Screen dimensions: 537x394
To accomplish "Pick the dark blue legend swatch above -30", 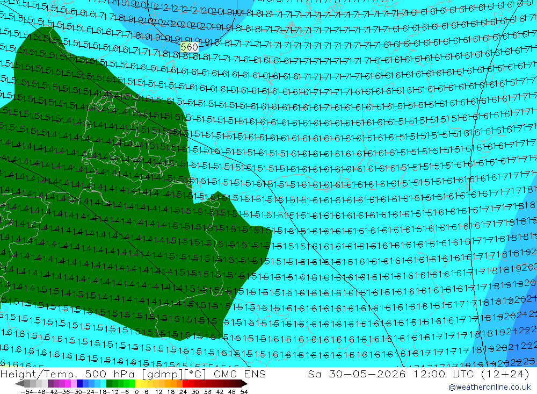I will tap(80, 383).
